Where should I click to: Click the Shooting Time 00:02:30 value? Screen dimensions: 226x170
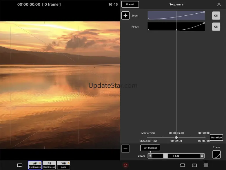click(176, 141)
